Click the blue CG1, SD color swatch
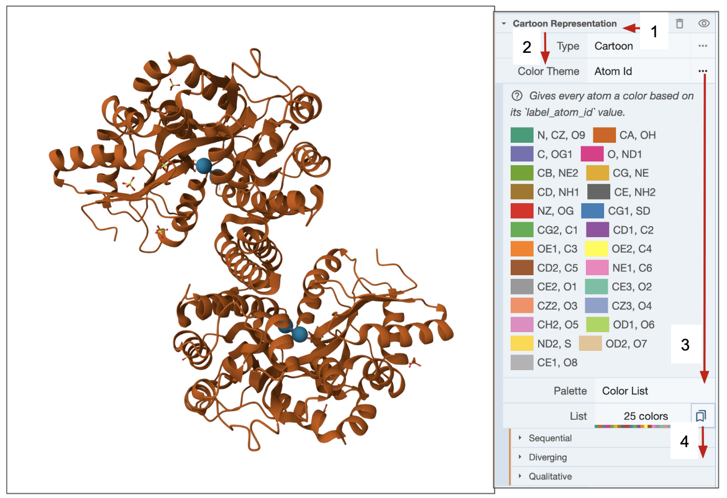727x498 pixels. pos(592,211)
